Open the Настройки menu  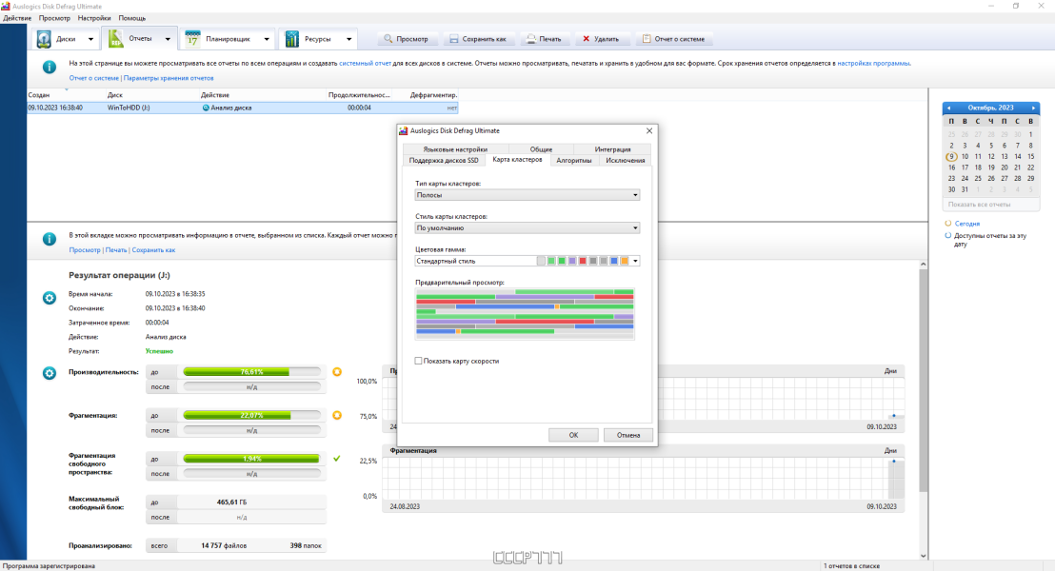point(94,18)
